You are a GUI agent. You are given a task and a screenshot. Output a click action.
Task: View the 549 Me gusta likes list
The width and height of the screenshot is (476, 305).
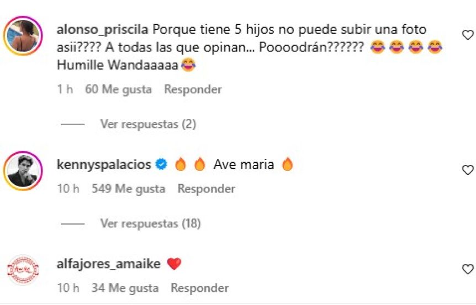129,189
